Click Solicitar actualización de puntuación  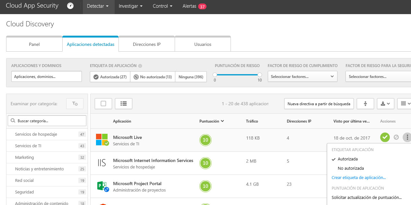pos(367,197)
